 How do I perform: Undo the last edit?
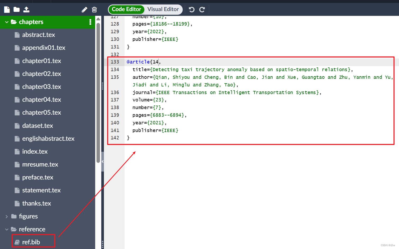(x=192, y=10)
